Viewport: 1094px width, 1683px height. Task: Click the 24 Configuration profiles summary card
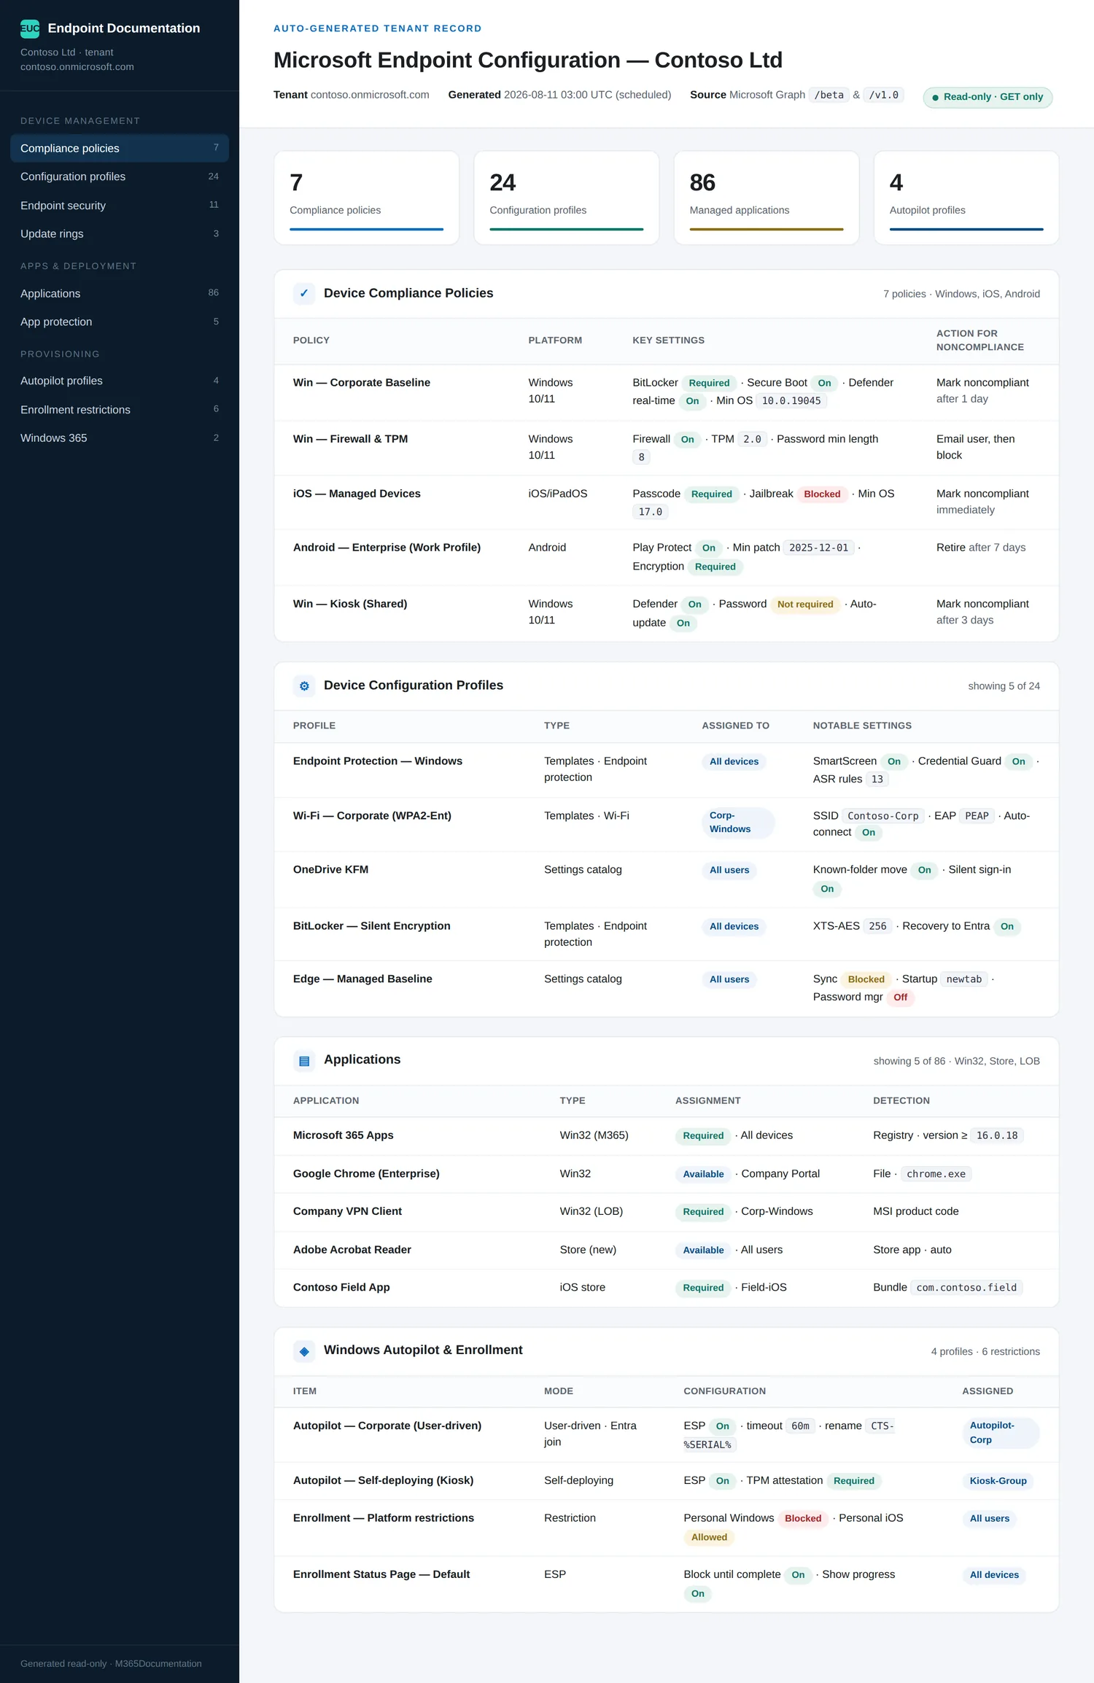click(x=566, y=198)
